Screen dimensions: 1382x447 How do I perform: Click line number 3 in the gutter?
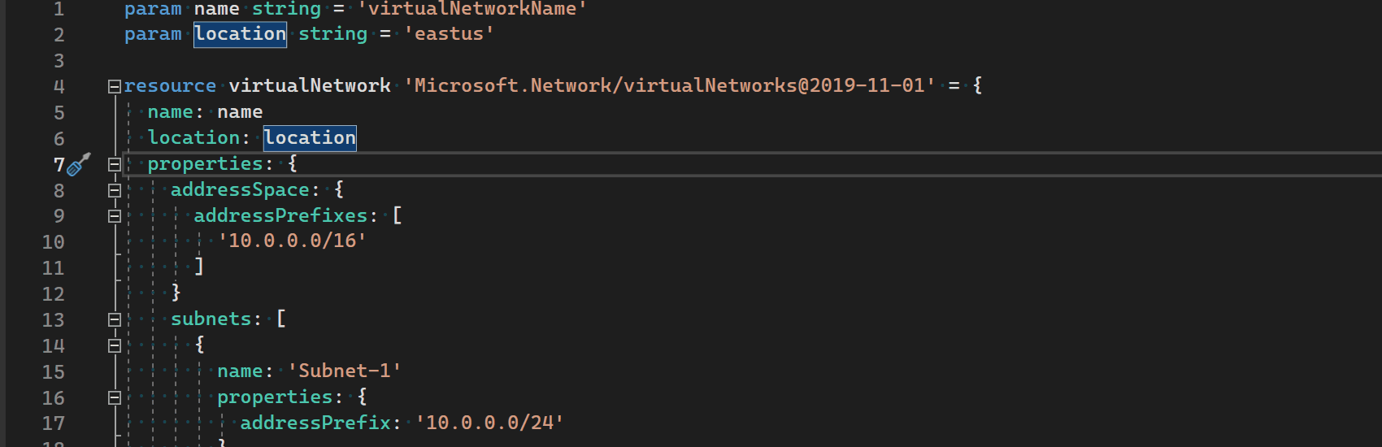point(59,61)
